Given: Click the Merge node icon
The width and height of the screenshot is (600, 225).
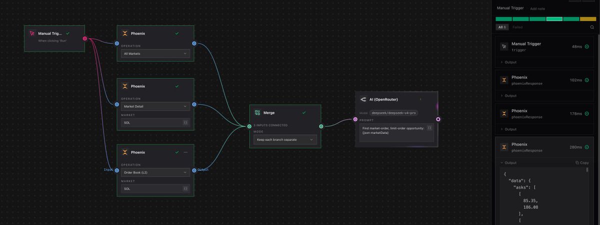Looking at the screenshot, I should (257, 113).
